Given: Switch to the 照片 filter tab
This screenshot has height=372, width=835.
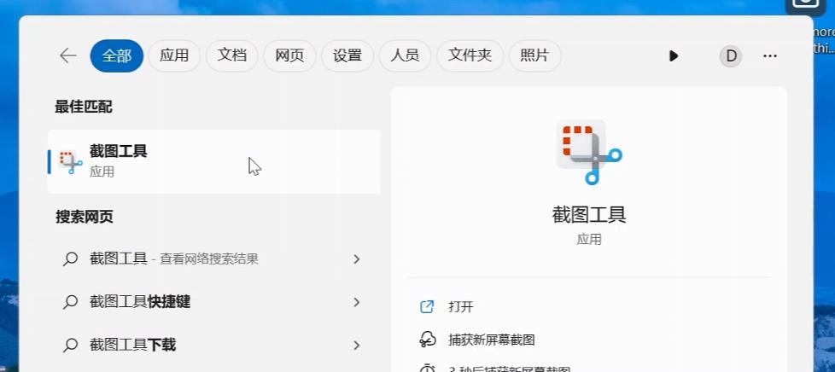Looking at the screenshot, I should click(x=534, y=55).
